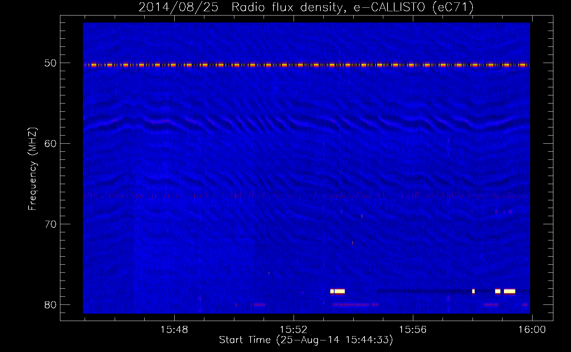Click the plot title '2014/08/25 Radio flux density, e-CALLISTO (eC71)'
Viewport: 571px width, 352px height.
point(306,7)
